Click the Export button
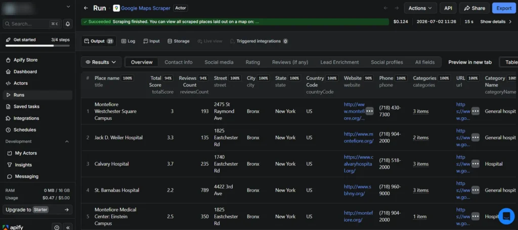Image resolution: width=518 pixels, height=230 pixels. pyautogui.click(x=504, y=8)
